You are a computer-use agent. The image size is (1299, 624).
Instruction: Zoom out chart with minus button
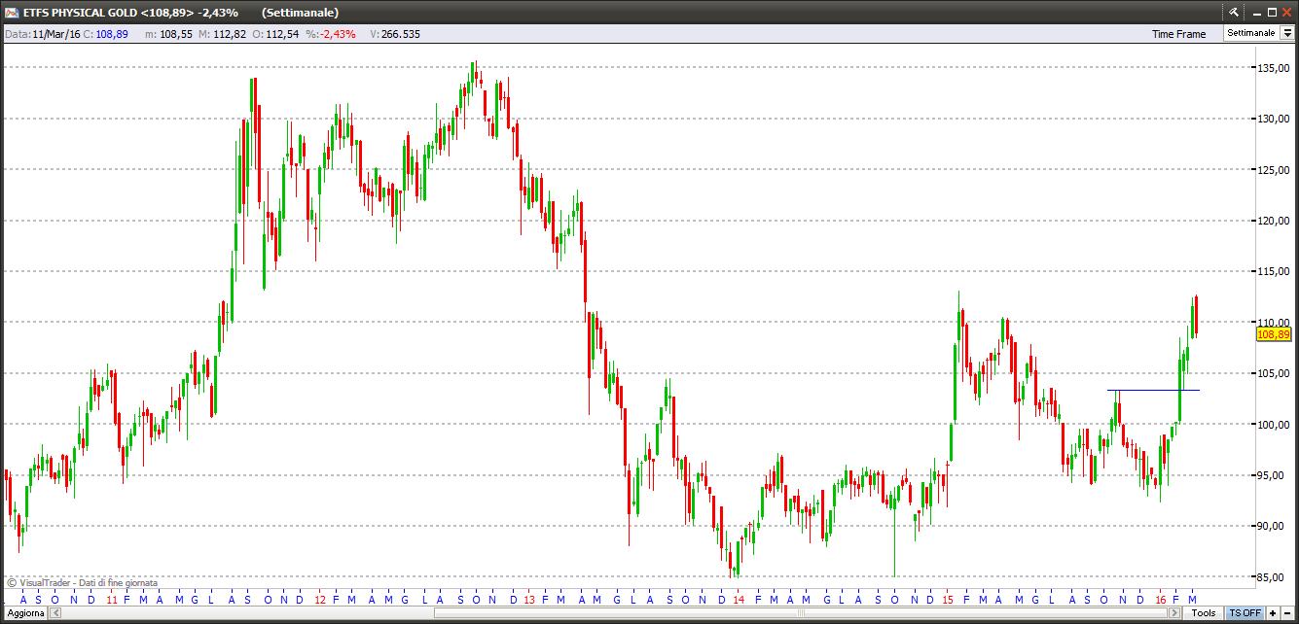click(x=1288, y=613)
